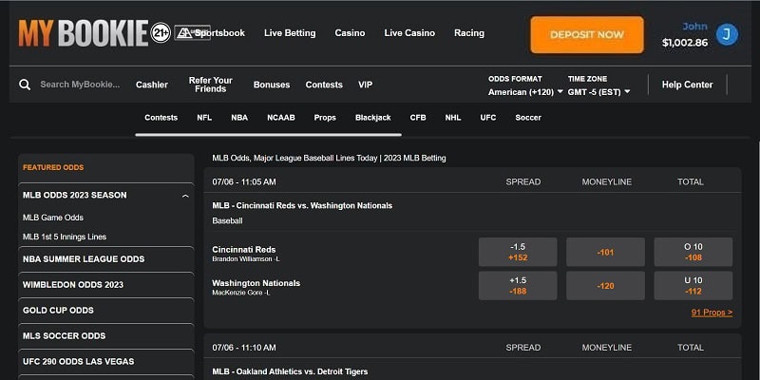Open Live Casino
This screenshot has width=760, height=380.
pos(409,33)
